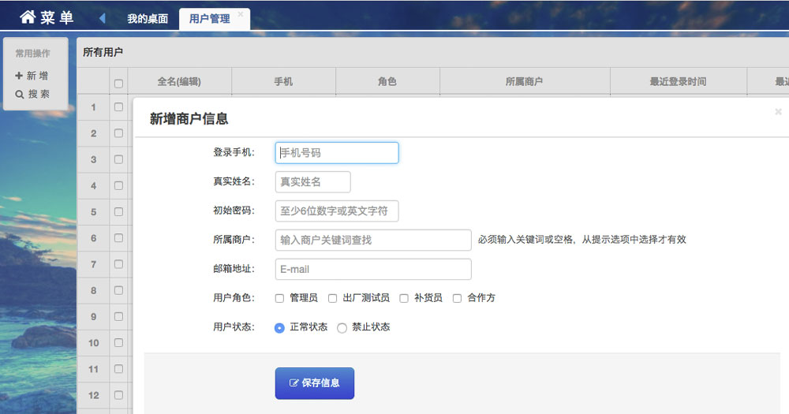Click the 新增商户信息 dialog title

tap(189, 119)
